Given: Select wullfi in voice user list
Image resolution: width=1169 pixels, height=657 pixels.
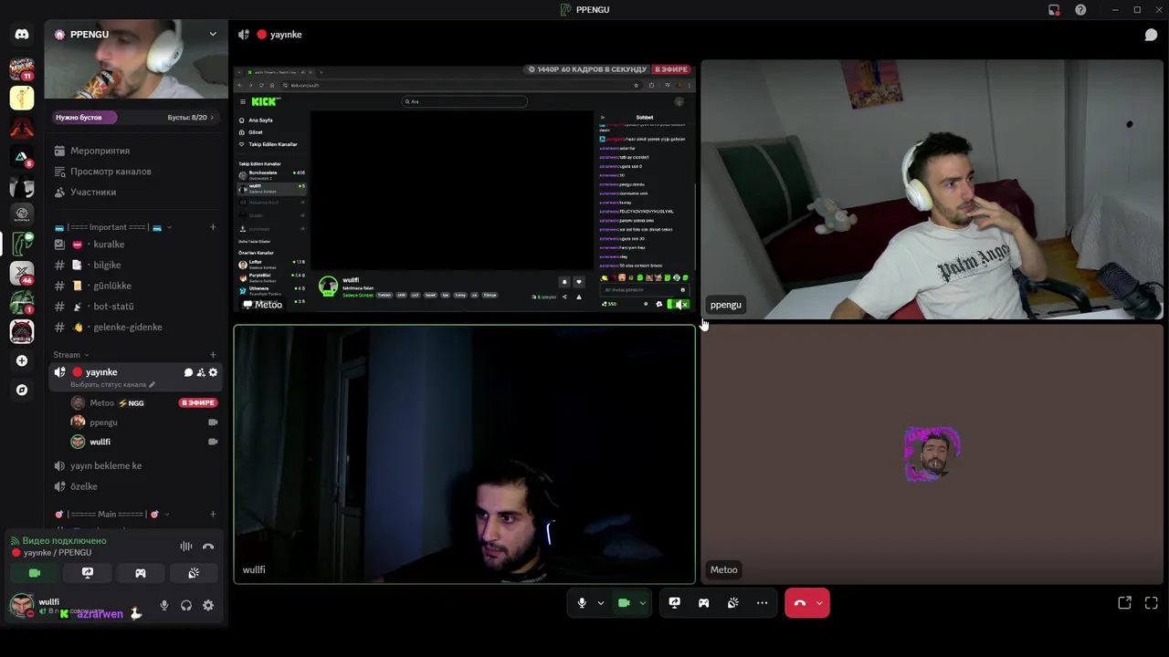Looking at the screenshot, I should click(x=146, y=442).
